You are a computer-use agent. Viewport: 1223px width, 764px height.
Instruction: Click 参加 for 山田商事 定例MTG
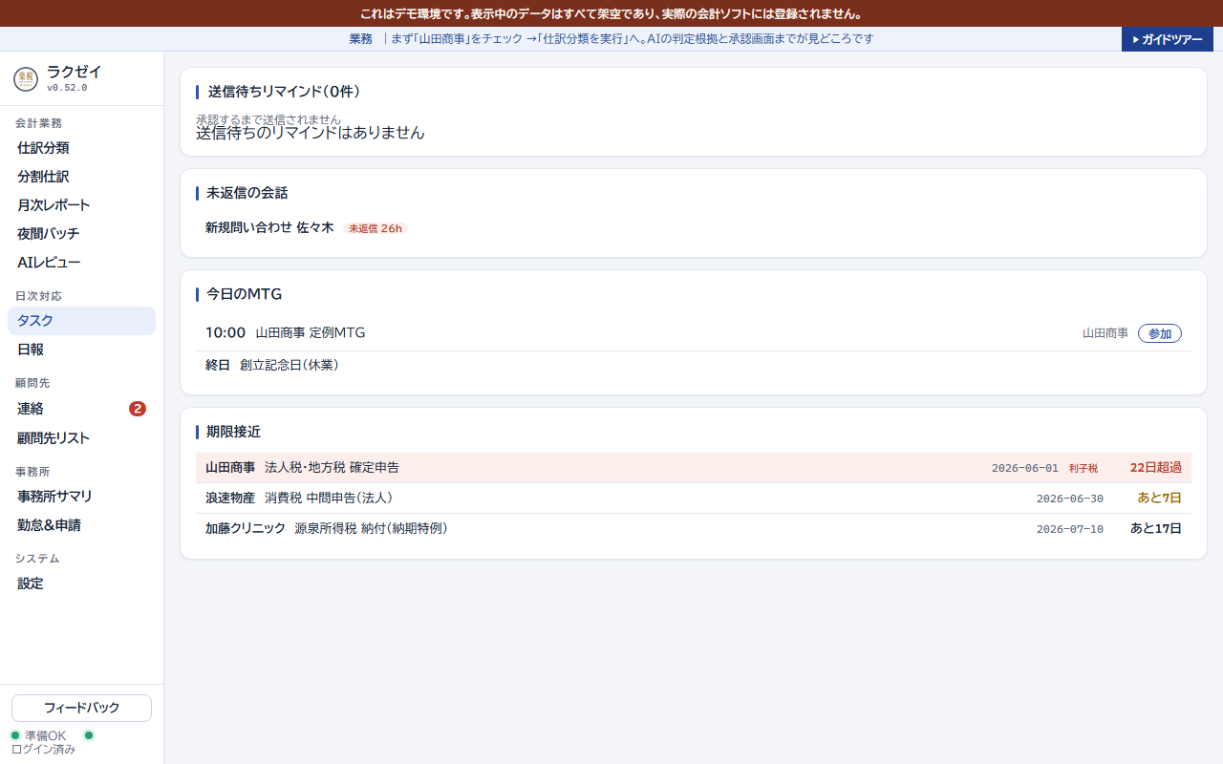pyautogui.click(x=1160, y=333)
